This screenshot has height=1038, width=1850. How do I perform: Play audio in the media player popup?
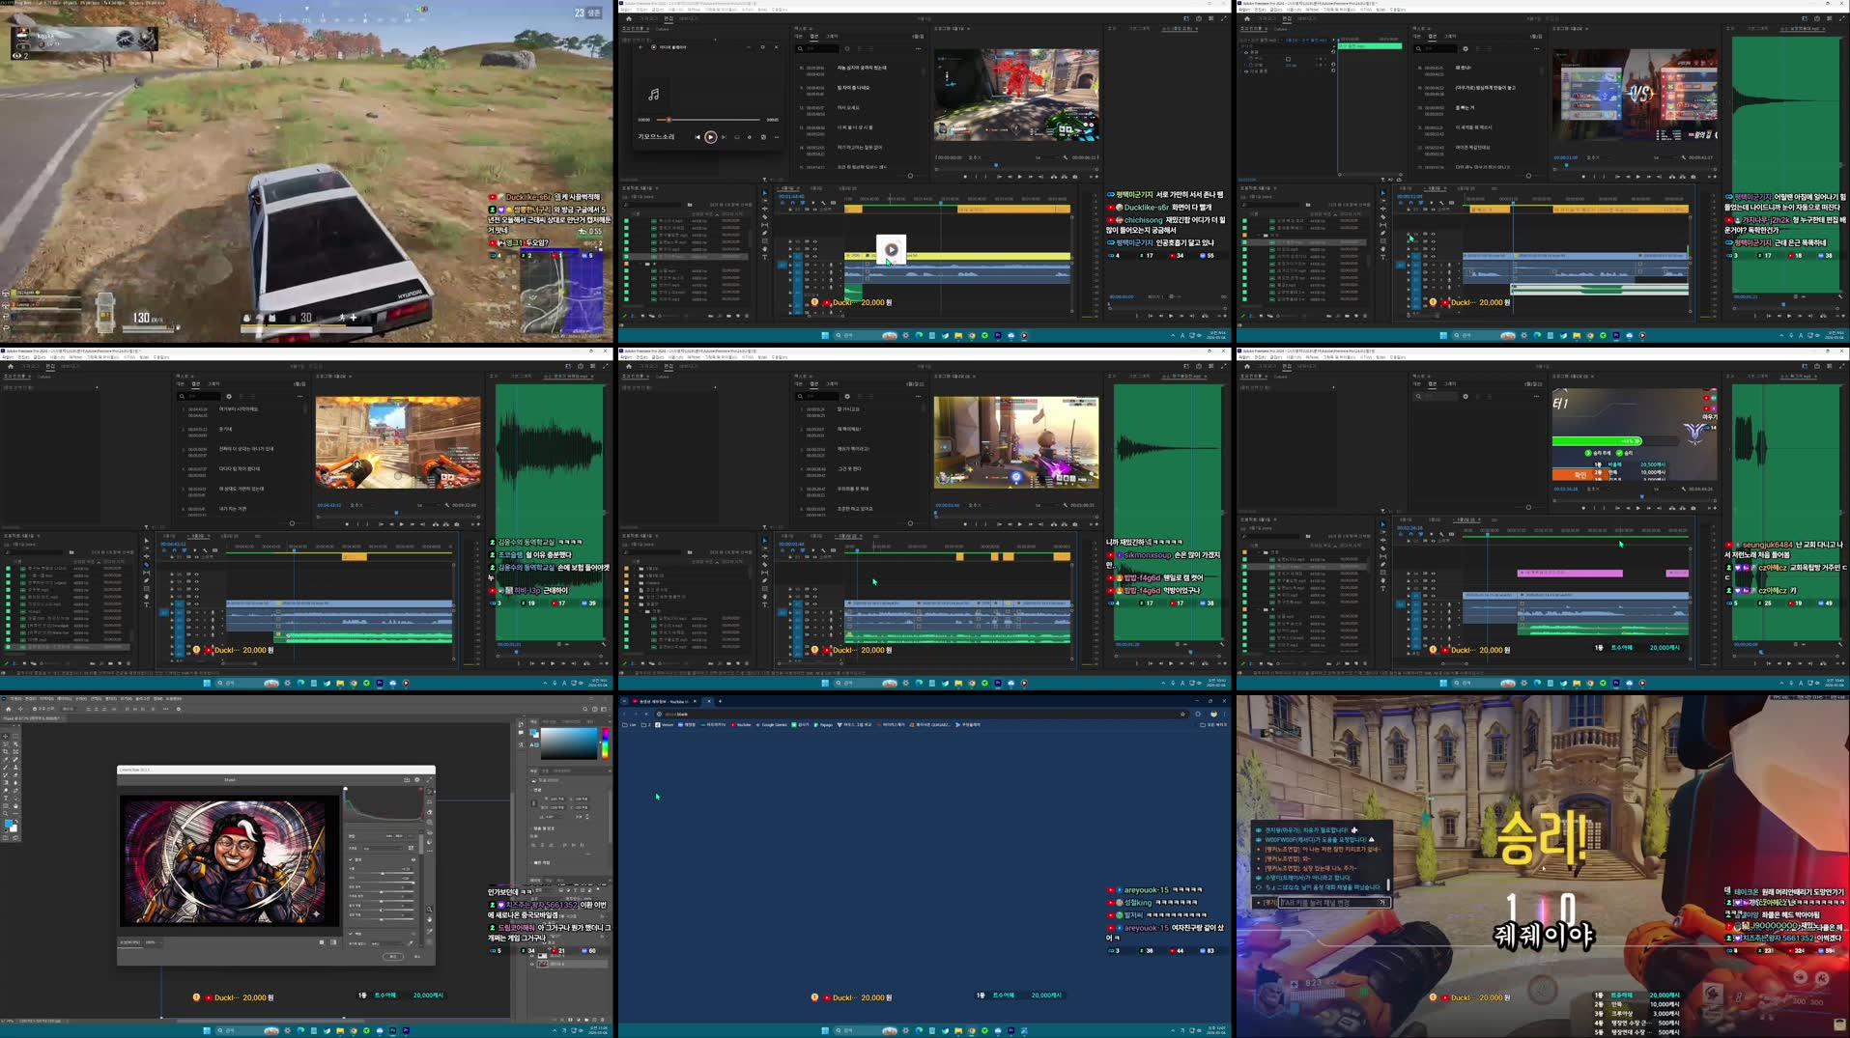click(711, 137)
